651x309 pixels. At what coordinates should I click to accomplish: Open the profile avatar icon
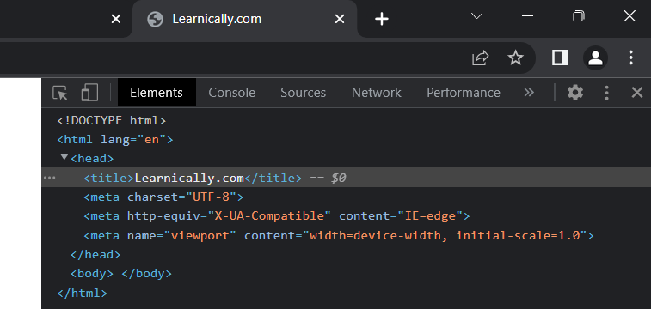(595, 58)
